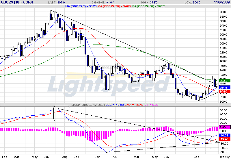The height and width of the screenshot is (159, 231).
Task: Click the 500'0 price axis label
Action: (223, 57)
